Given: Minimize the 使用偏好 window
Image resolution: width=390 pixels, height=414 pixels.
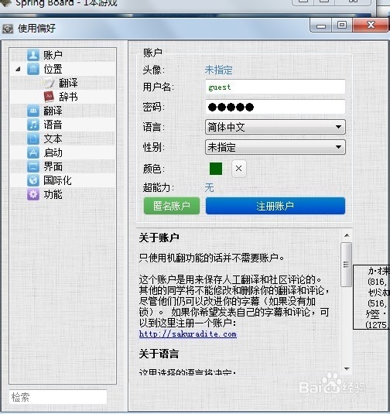Looking at the screenshot, I should 321,26.
